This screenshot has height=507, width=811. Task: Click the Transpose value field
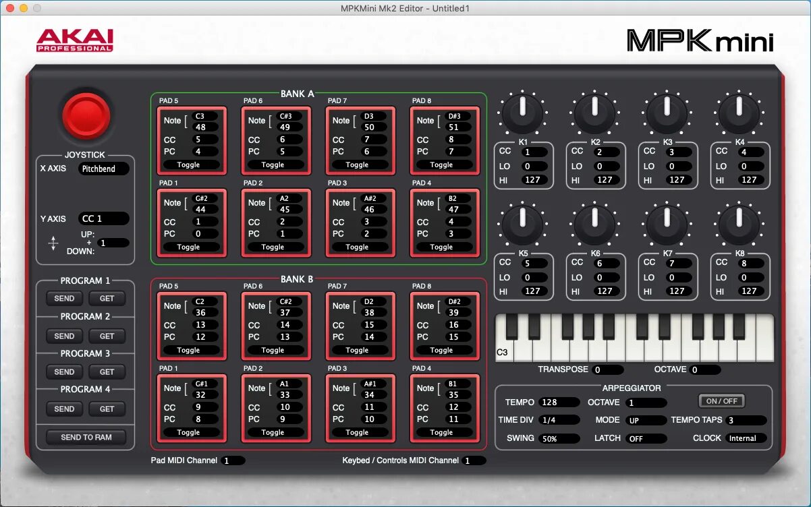(x=609, y=369)
